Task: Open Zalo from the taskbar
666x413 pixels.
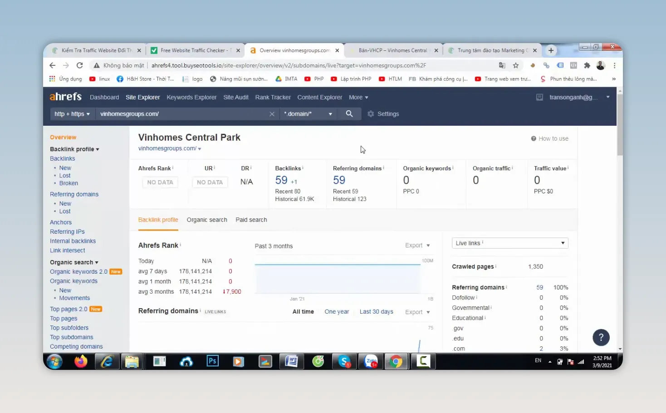Action: pos(371,362)
